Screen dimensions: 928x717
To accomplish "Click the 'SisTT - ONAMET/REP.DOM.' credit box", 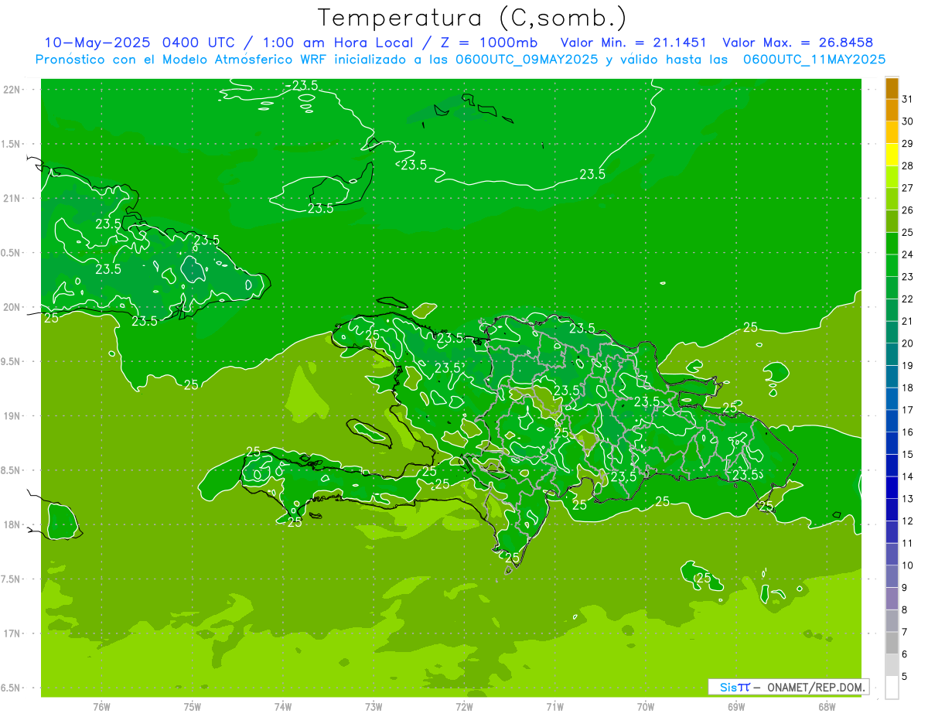I will point(788,687).
